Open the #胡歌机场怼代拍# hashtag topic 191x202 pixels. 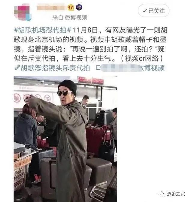(42, 30)
